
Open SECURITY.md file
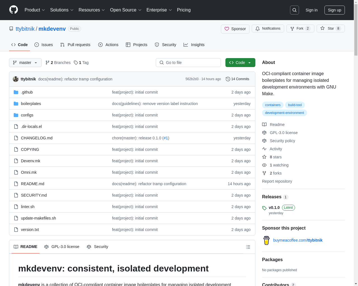[34, 195]
